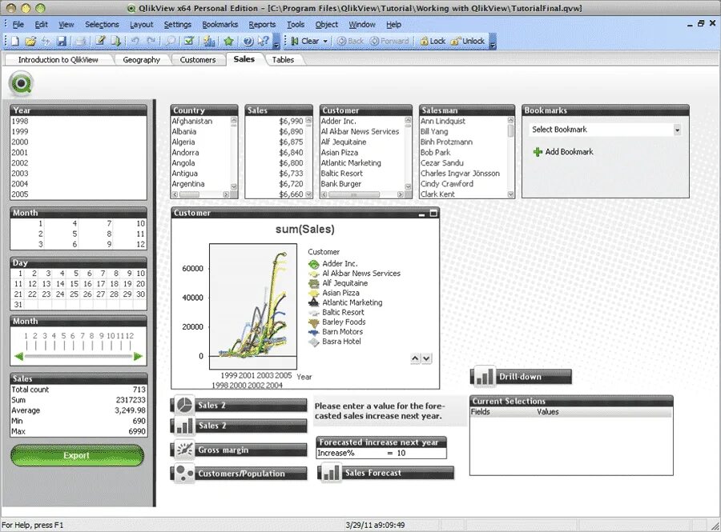Open the Edit Script icon
Screen dimensions: 721x532
click(100, 41)
